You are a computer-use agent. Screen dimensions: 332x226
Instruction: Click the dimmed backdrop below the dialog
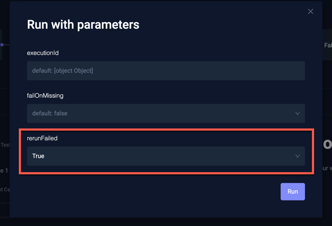pyautogui.click(x=165, y=222)
